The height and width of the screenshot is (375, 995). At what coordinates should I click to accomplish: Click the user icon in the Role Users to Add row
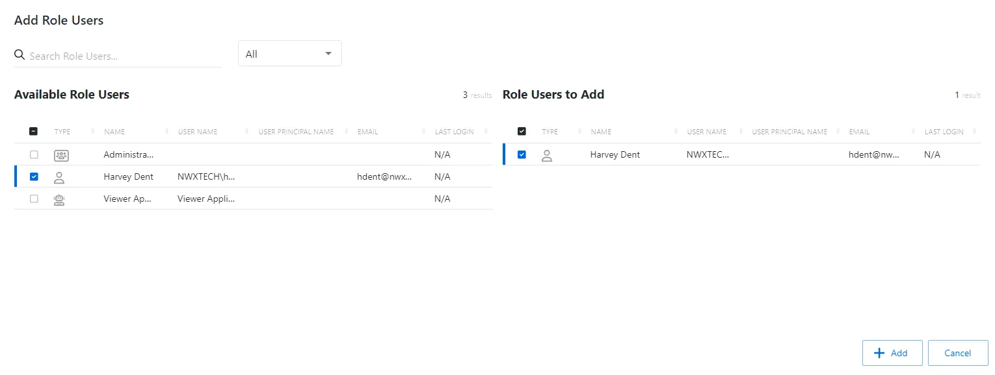pos(547,155)
